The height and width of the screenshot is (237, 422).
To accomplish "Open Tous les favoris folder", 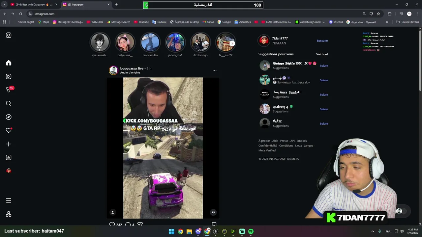I will click(x=407, y=22).
